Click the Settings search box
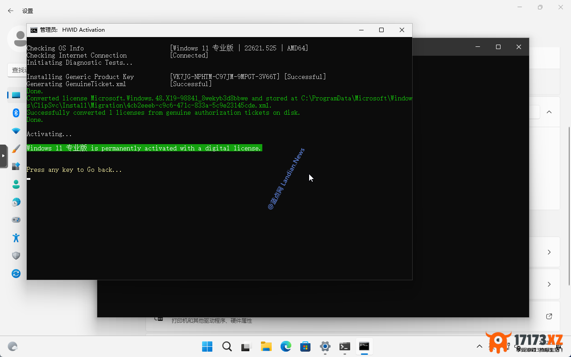 coord(17,70)
